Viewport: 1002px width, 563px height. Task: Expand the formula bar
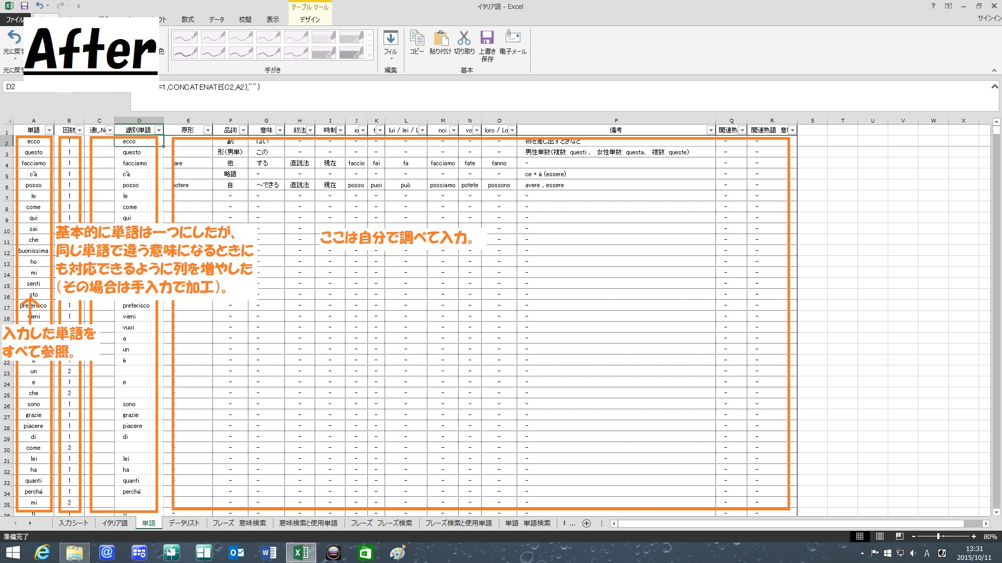[x=995, y=87]
